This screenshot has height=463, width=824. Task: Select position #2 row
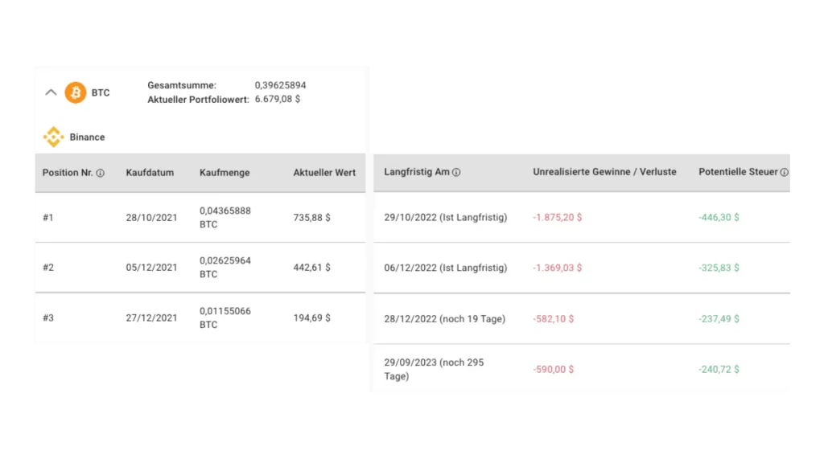tap(48, 268)
